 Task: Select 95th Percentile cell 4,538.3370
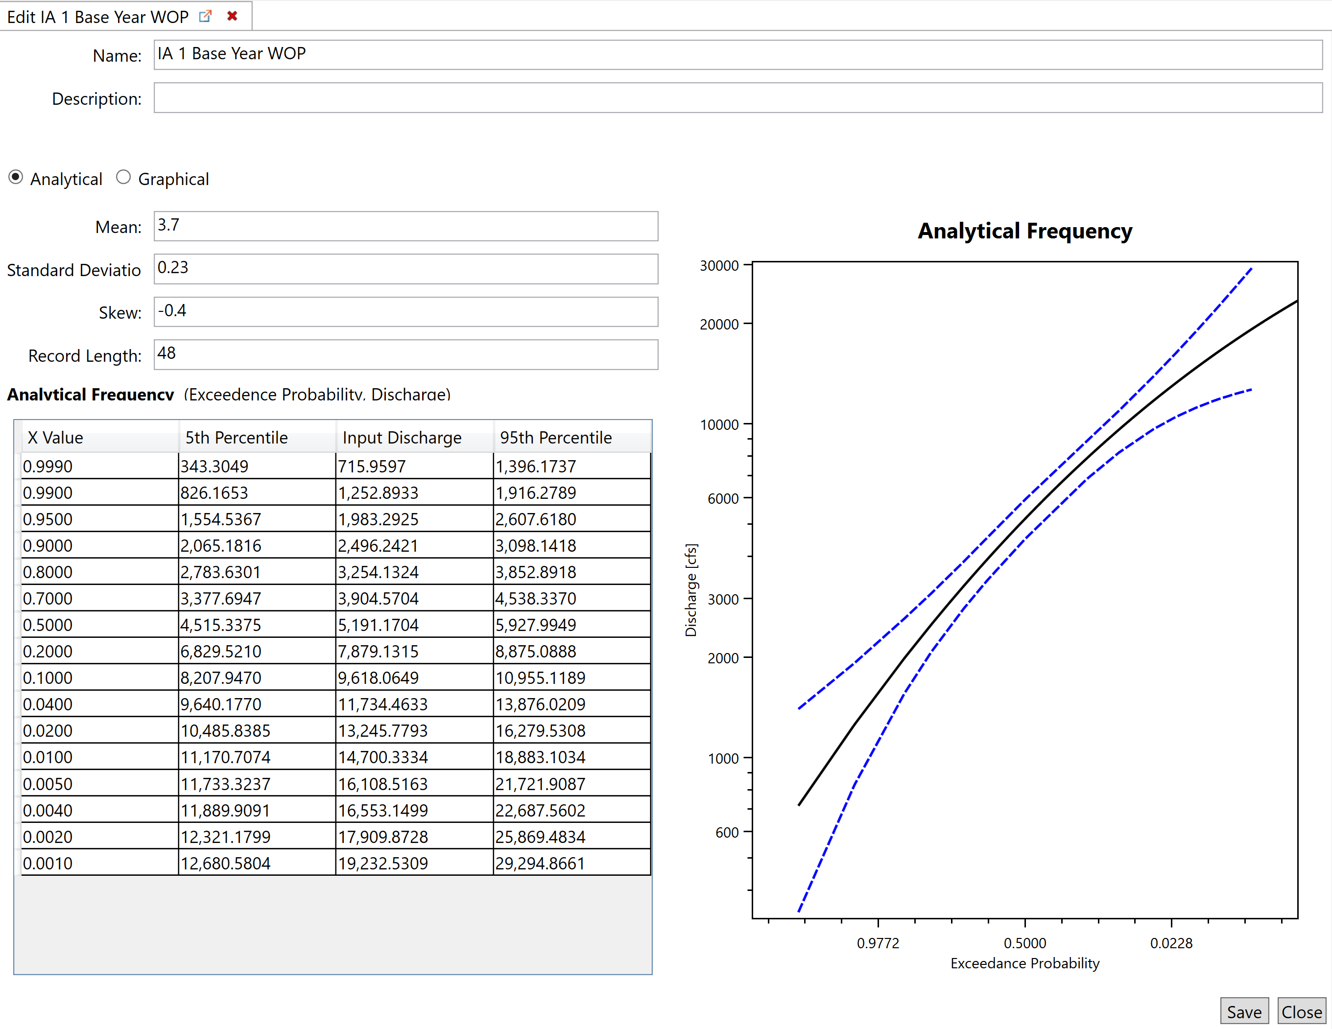[x=572, y=599]
